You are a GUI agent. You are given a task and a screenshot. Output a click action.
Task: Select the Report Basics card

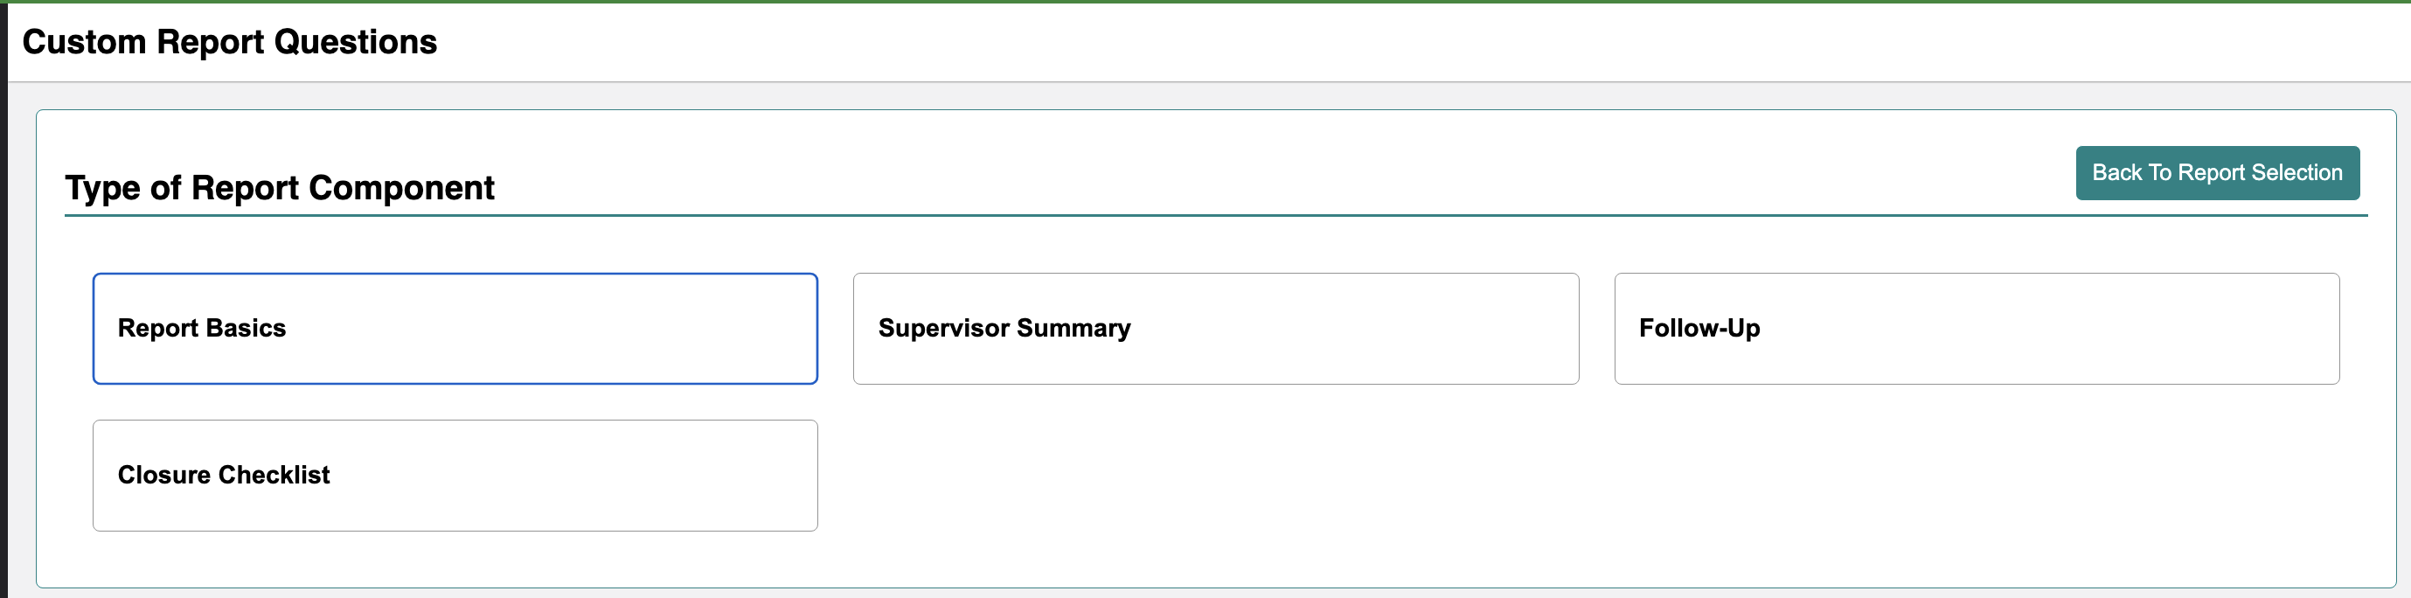pyautogui.click(x=455, y=329)
